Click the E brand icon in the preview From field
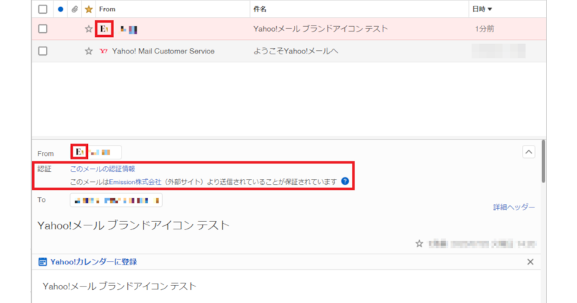Screen dimensions: 577x303 [x=79, y=152]
